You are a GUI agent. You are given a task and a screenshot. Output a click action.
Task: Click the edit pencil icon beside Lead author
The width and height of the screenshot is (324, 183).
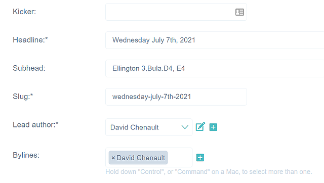200,127
